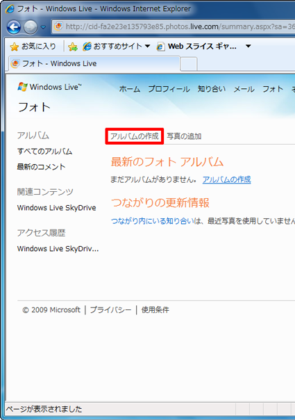
Task: Click アルバムの作成 in the toolbar
Action: pos(135,136)
